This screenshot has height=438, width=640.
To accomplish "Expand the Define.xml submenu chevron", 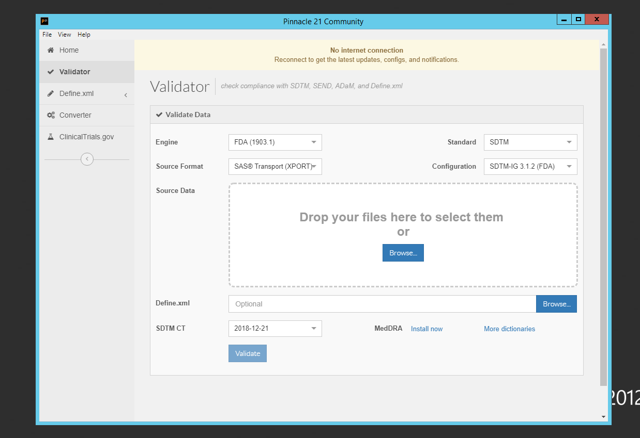I will click(x=126, y=95).
